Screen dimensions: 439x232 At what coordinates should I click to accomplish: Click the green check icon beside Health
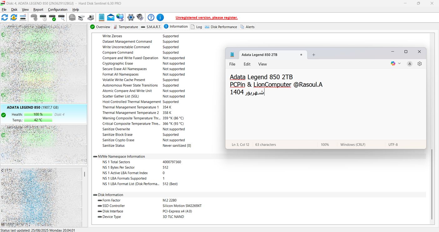pos(3,115)
